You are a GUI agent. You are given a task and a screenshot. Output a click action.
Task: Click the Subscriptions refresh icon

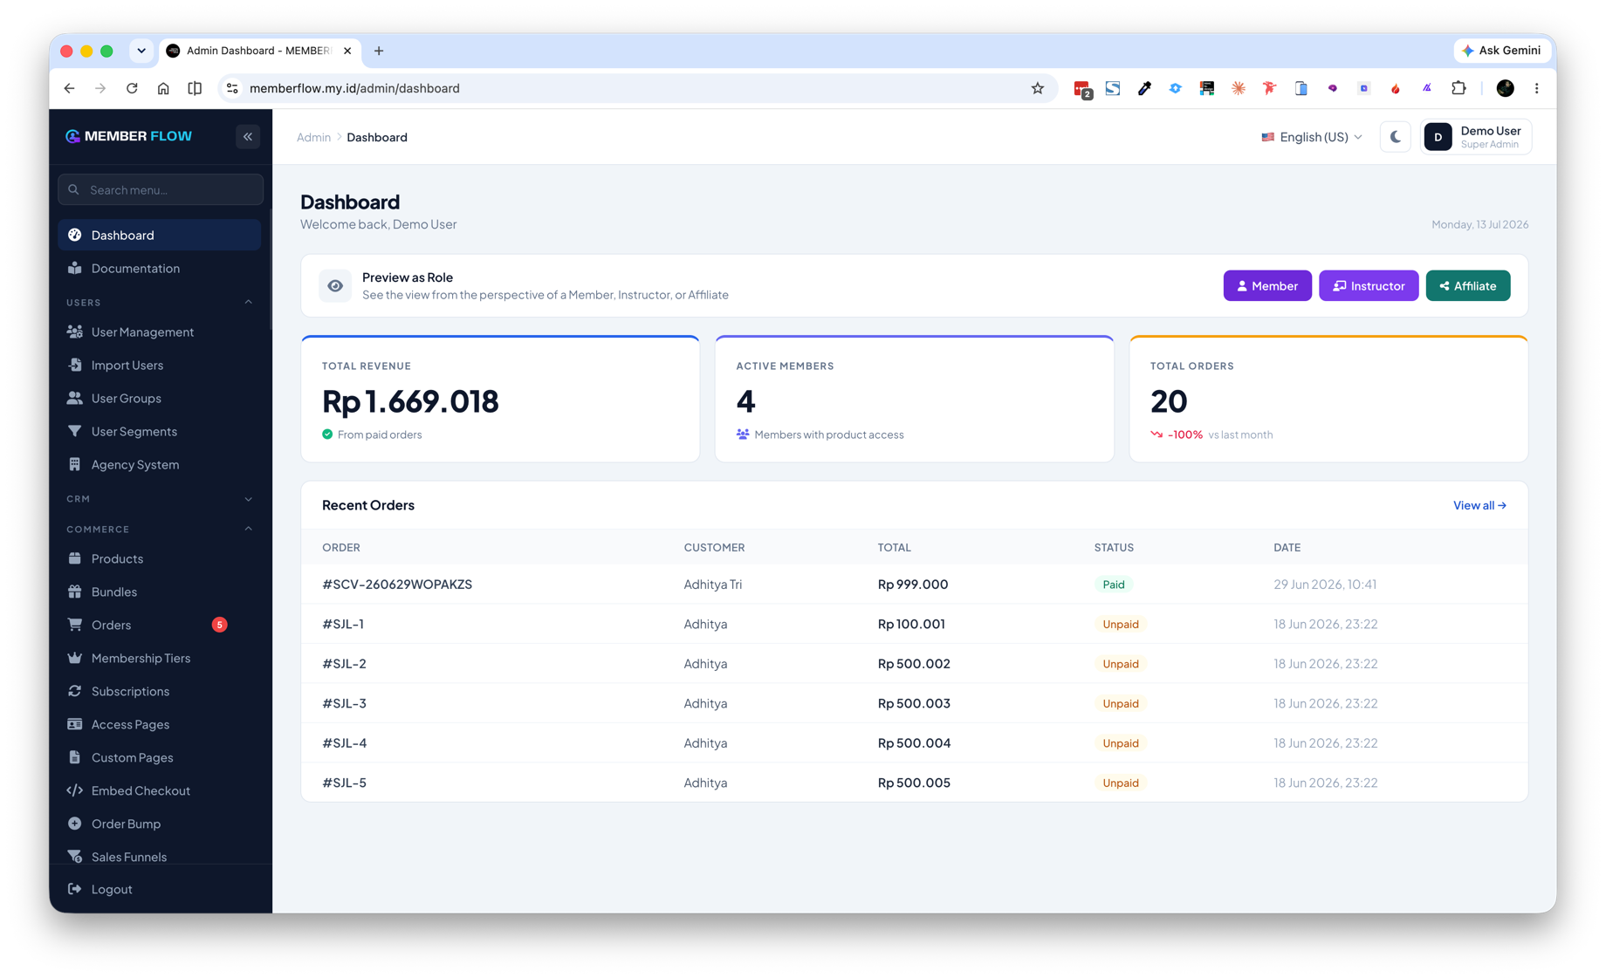click(75, 691)
